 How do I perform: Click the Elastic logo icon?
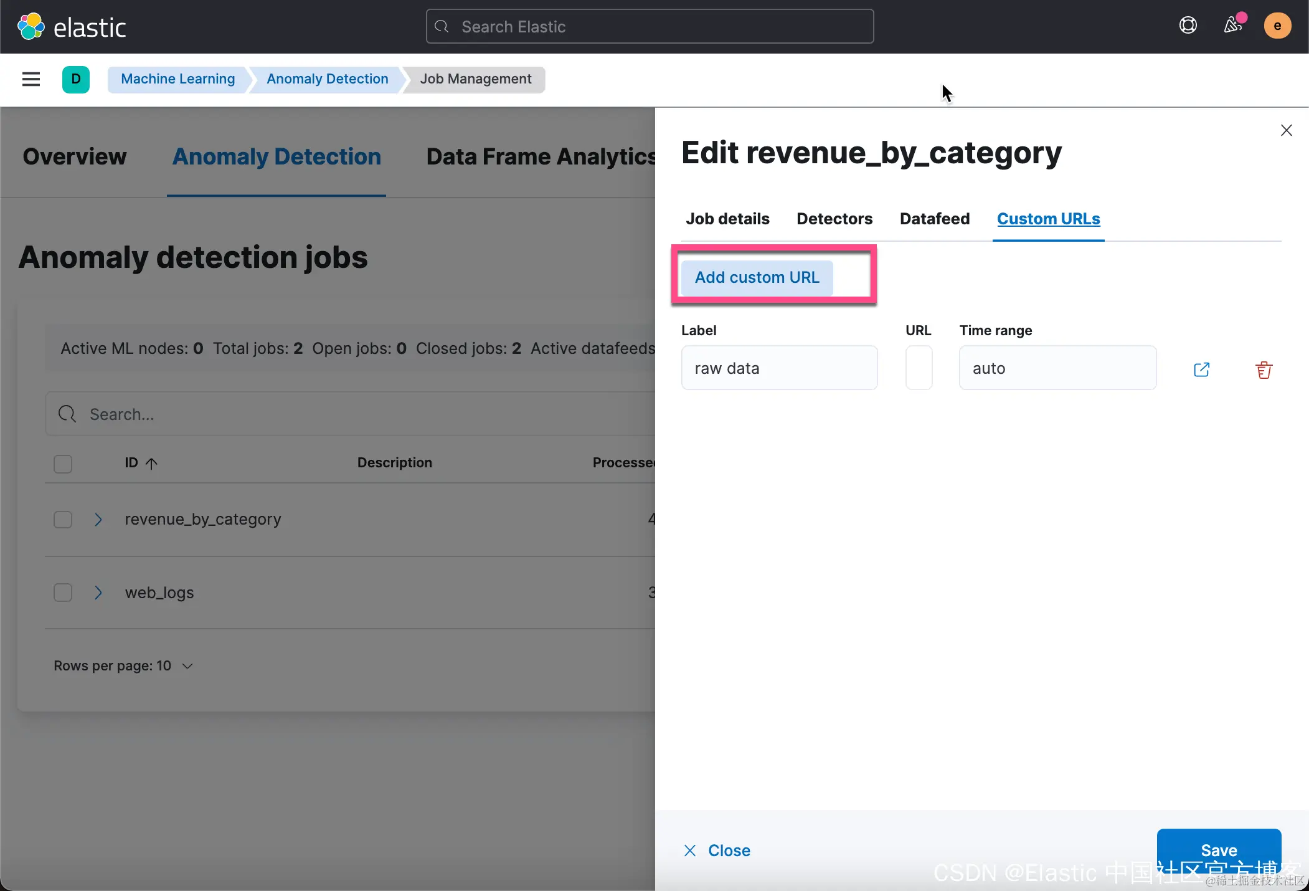point(31,26)
